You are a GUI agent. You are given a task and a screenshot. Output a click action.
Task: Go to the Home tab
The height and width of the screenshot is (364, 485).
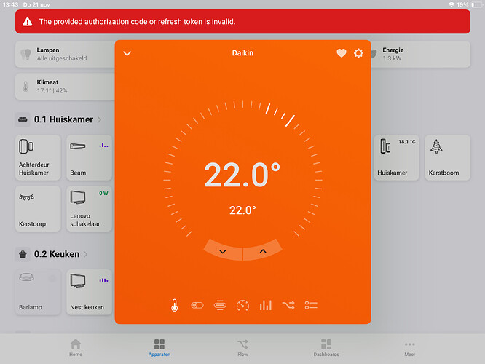(x=76, y=347)
